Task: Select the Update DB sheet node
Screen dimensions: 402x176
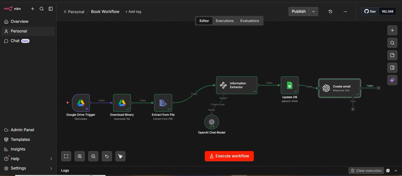Action: tap(289, 85)
